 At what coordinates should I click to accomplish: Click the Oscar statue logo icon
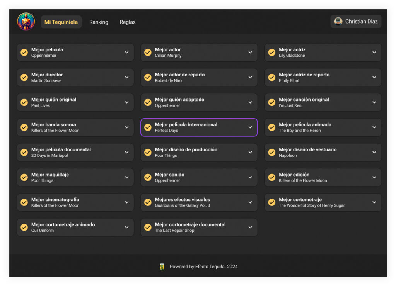point(26,22)
